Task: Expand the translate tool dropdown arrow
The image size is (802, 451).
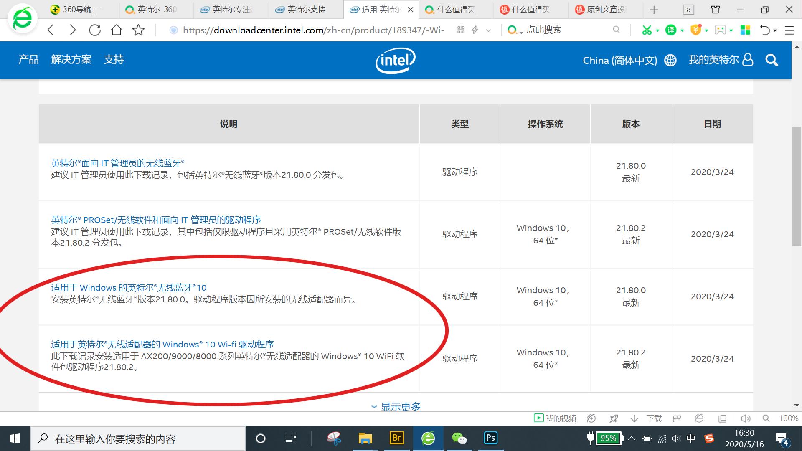Action: tap(682, 30)
